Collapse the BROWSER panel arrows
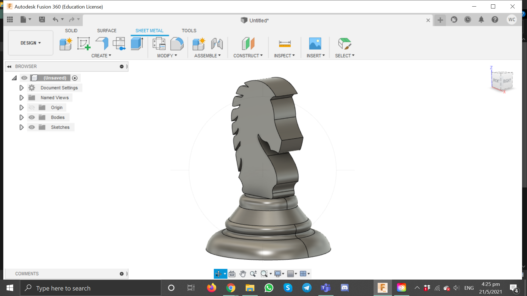This screenshot has width=527, height=296. point(9,67)
